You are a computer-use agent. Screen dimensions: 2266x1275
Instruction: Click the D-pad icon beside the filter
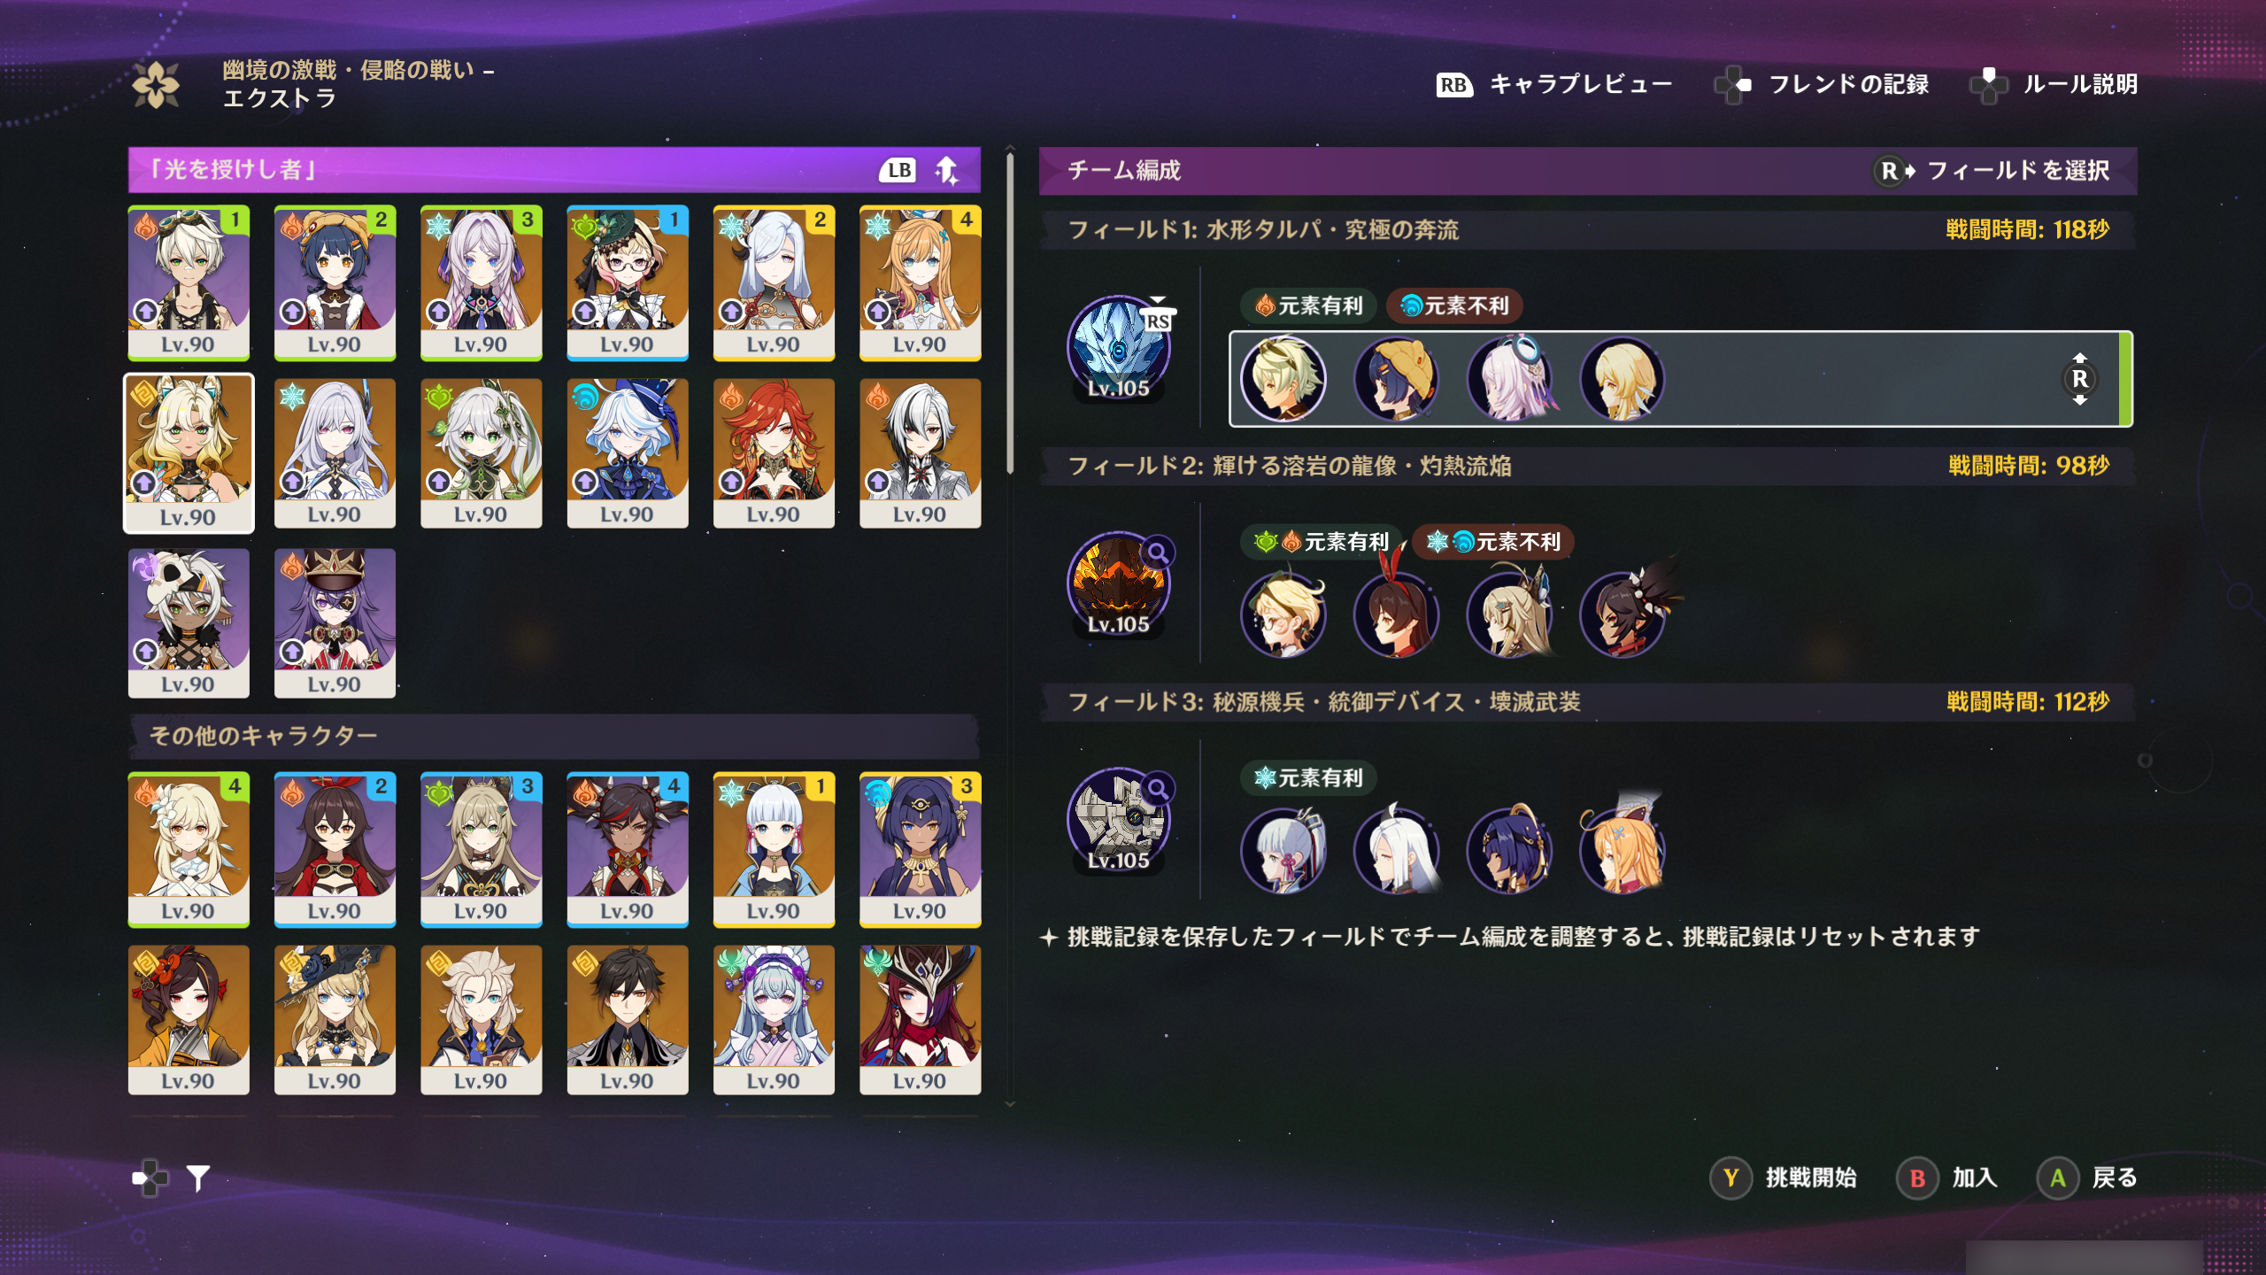[x=150, y=1178]
